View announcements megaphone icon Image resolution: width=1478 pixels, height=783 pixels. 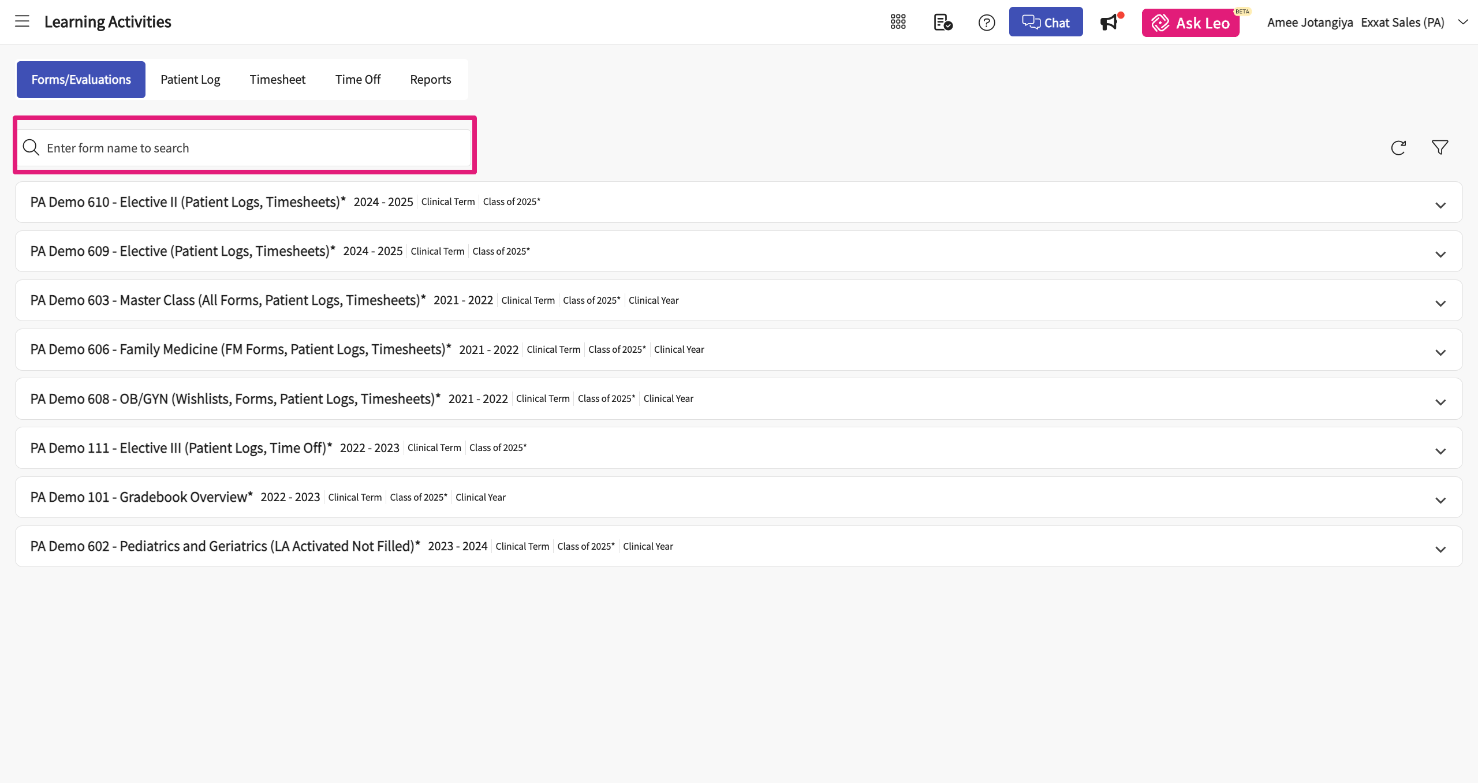point(1109,23)
